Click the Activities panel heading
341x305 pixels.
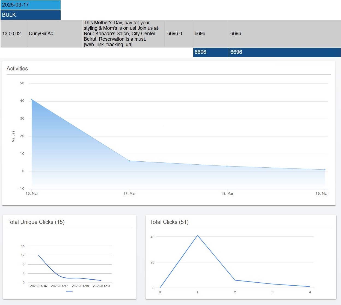point(17,69)
